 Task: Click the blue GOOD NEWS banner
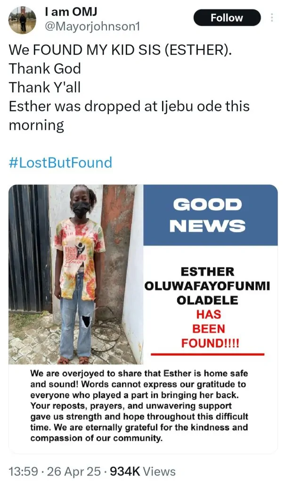coord(207,215)
